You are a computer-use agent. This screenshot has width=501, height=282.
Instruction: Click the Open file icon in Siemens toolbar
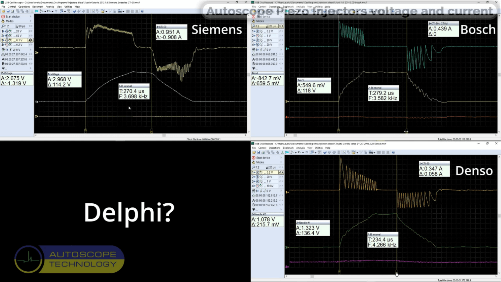click(x=3, y=10)
